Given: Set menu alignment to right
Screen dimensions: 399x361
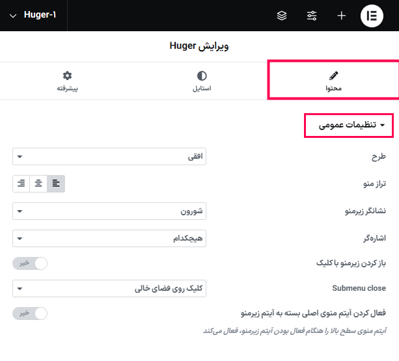Looking at the screenshot, I should tap(21, 183).
